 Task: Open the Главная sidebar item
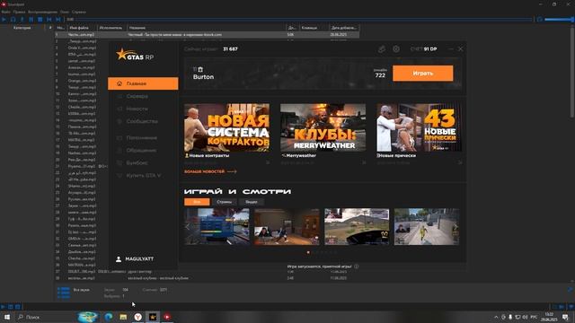(143, 83)
